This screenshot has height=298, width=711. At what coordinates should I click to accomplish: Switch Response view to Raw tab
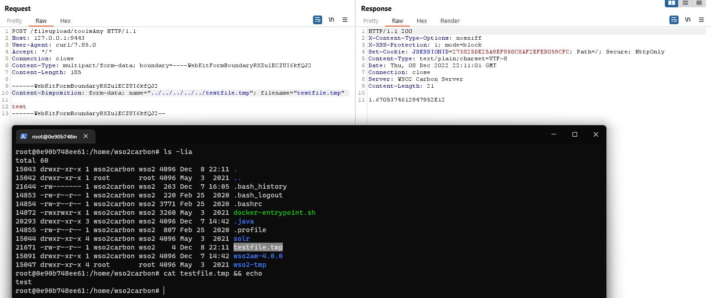click(398, 21)
